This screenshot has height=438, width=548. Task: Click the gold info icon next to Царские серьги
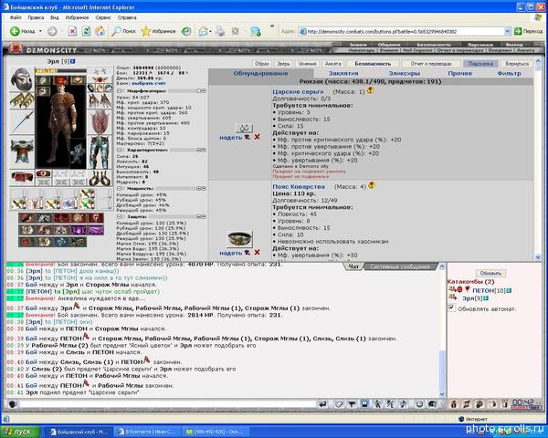click(x=370, y=90)
